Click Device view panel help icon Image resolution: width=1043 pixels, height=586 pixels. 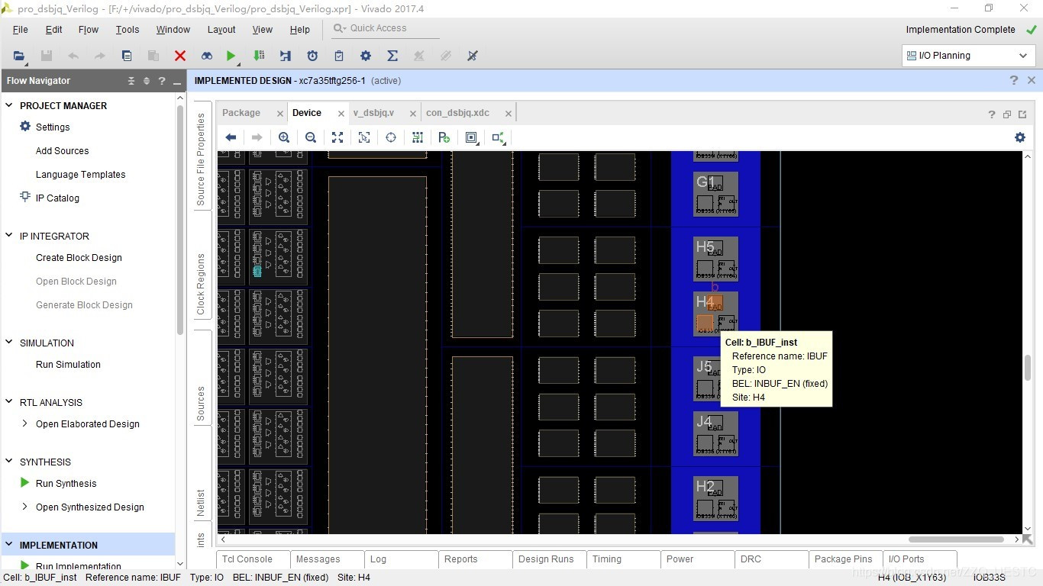[992, 114]
